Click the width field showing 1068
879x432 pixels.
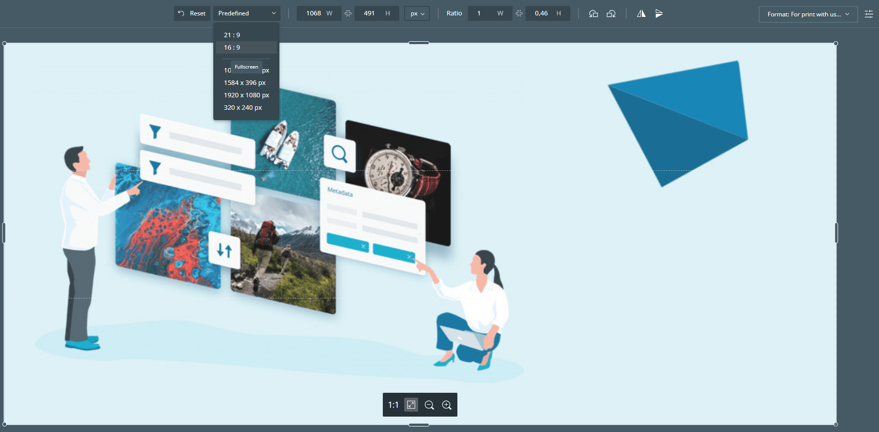point(314,13)
